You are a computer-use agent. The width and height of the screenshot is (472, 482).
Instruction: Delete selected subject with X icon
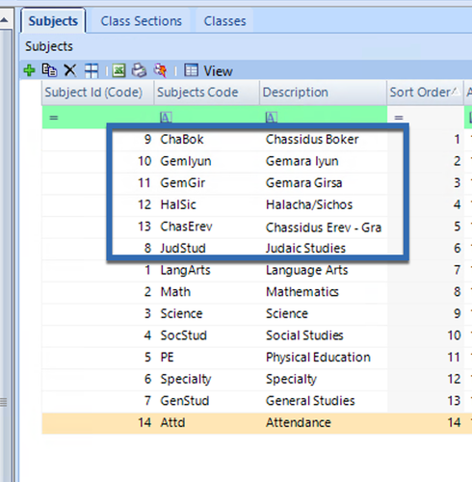click(70, 70)
